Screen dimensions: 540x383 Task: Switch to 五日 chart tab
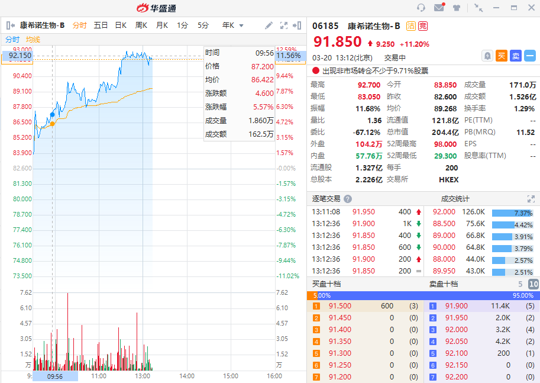[101, 25]
